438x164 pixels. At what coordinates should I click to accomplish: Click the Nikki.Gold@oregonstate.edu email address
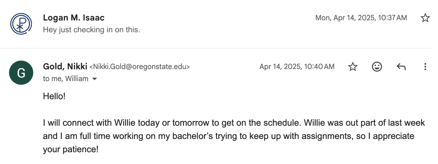pyautogui.click(x=140, y=67)
